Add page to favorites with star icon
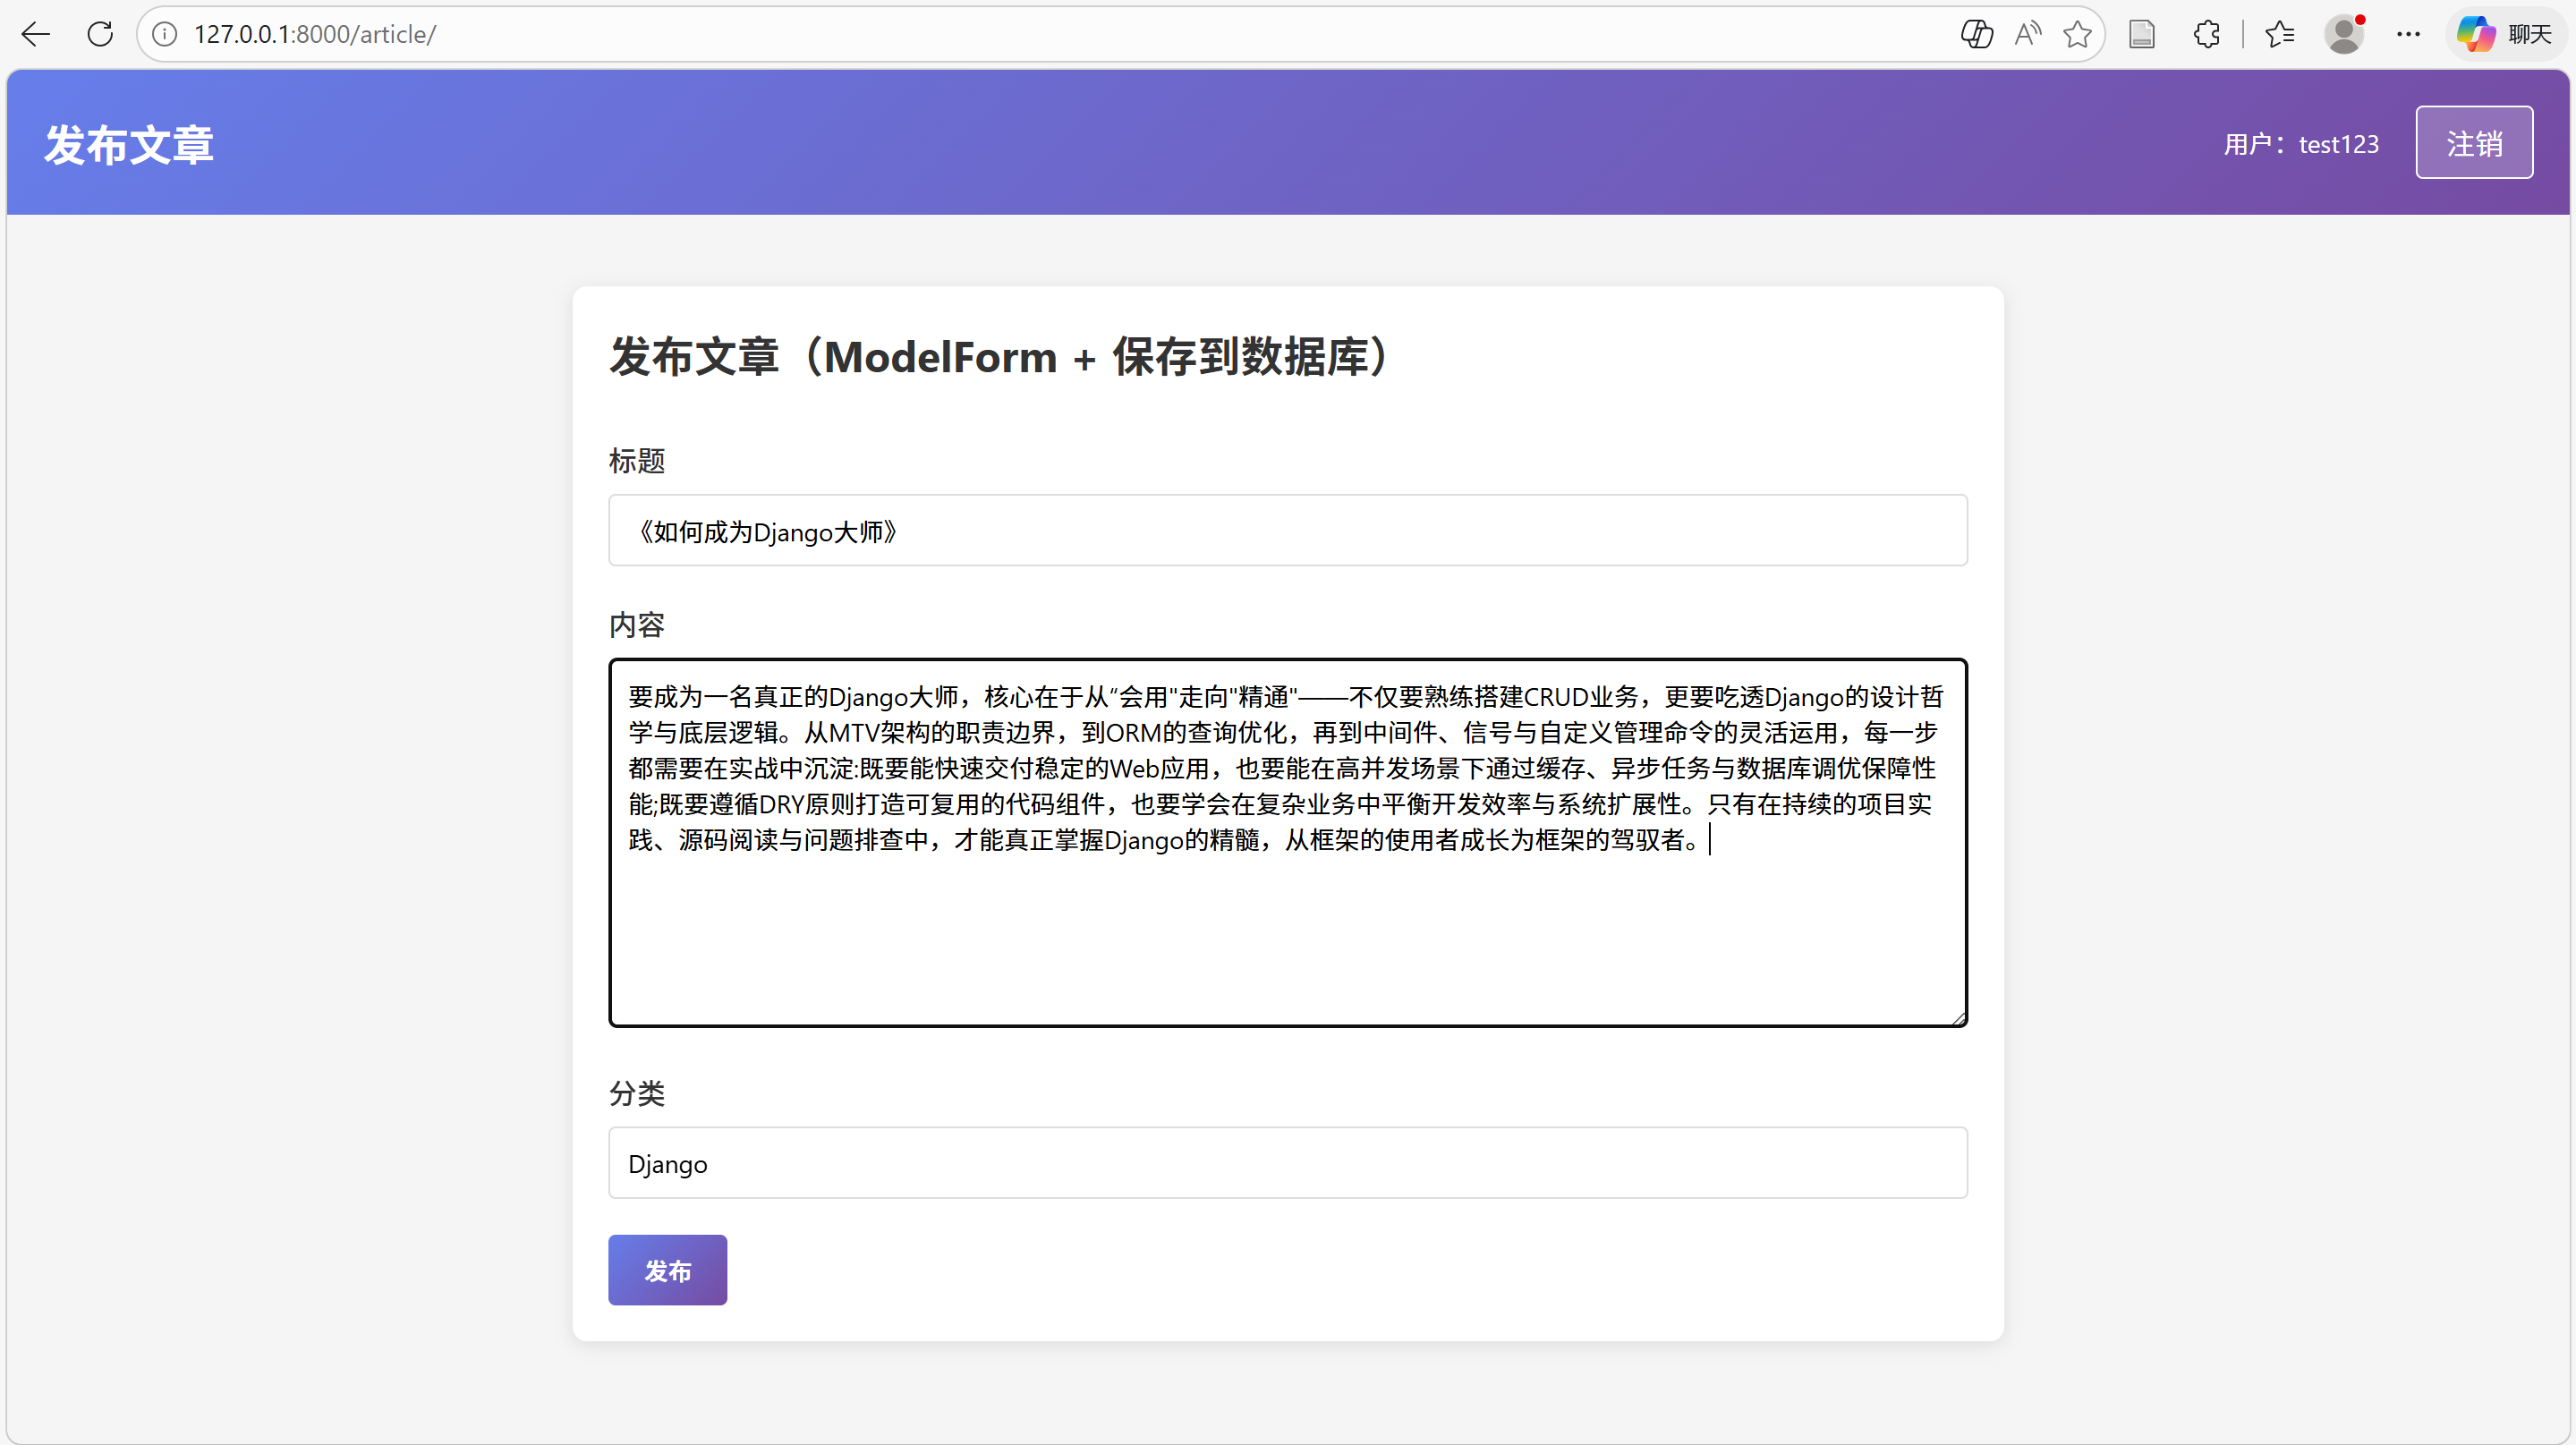2576x1445 pixels. [2077, 34]
